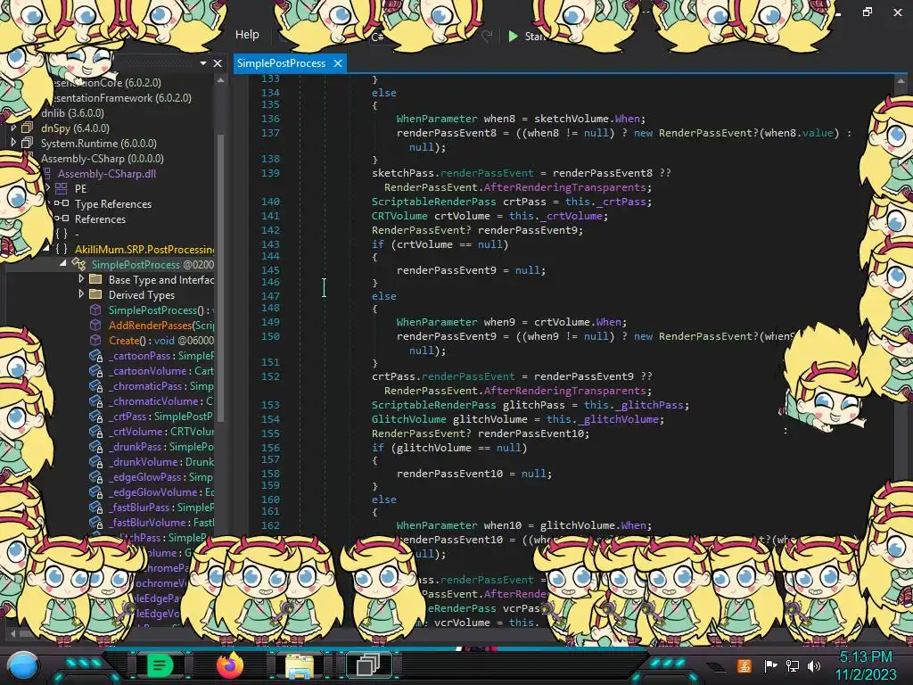
Task: Open the Help menu
Action: pos(247,35)
